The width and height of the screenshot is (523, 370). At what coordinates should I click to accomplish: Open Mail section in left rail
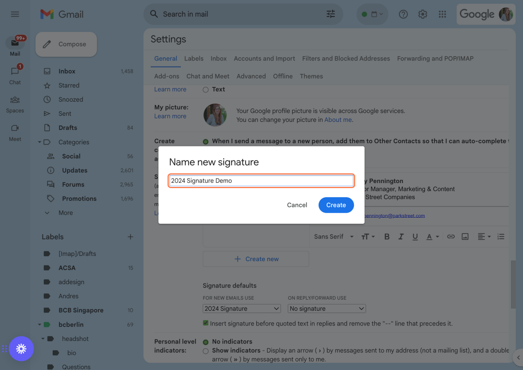(x=15, y=46)
